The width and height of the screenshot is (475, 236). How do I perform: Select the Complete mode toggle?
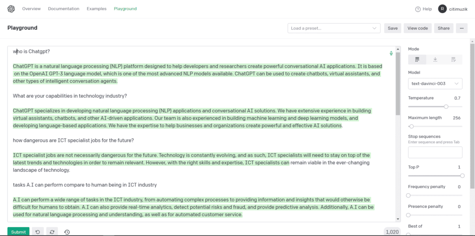click(417, 59)
